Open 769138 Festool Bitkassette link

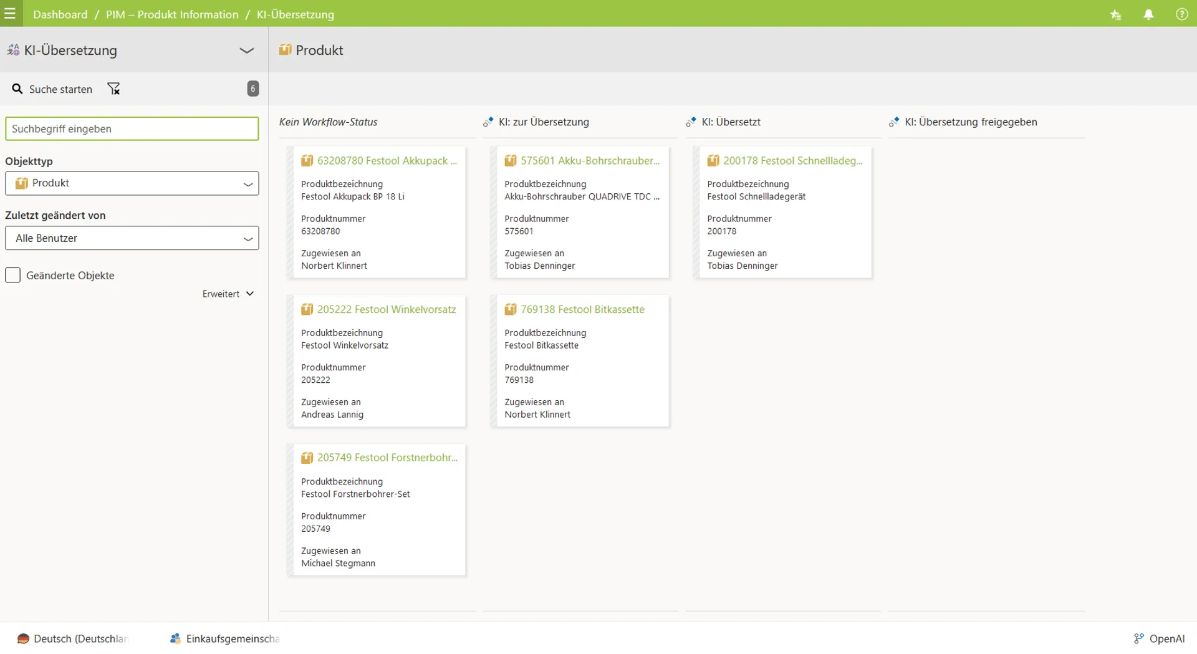pyautogui.click(x=583, y=310)
